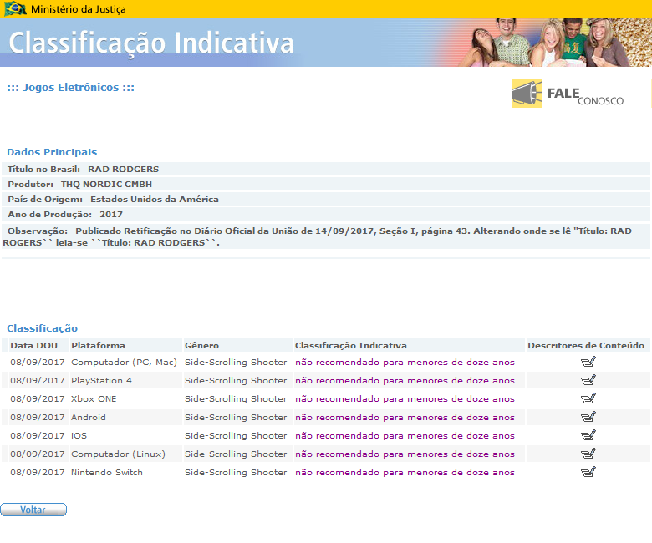Click the Plataforma column header
This screenshot has width=652, height=543.
(98, 345)
